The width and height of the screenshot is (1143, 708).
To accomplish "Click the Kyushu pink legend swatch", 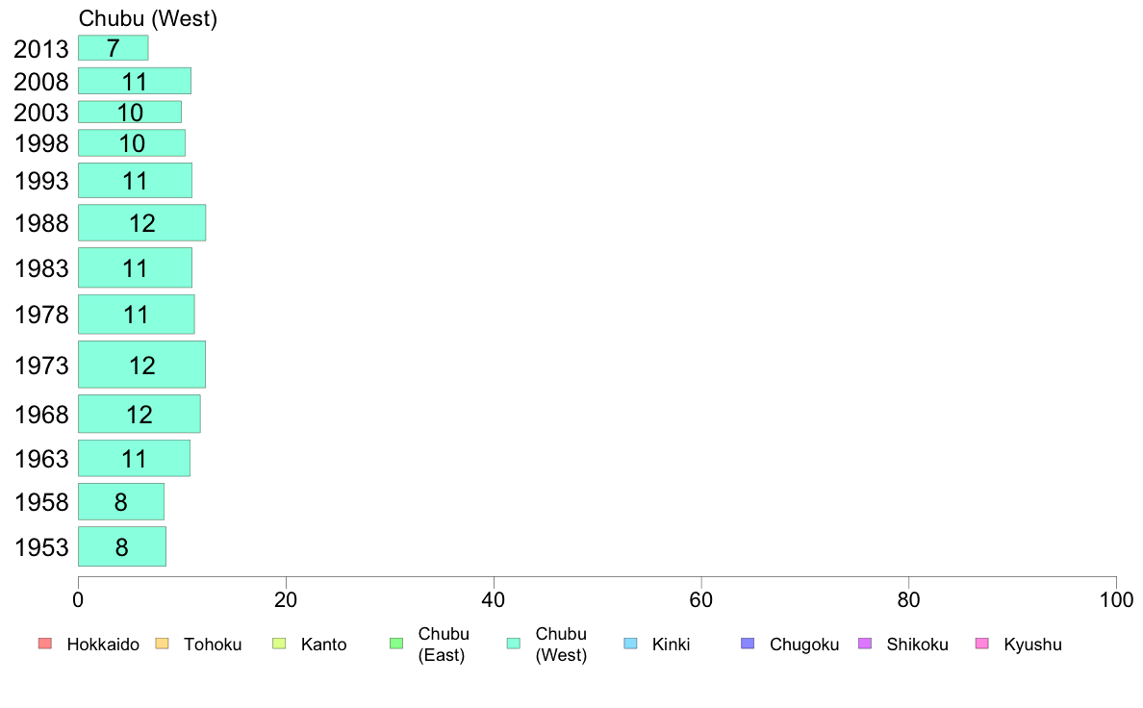I will (982, 644).
